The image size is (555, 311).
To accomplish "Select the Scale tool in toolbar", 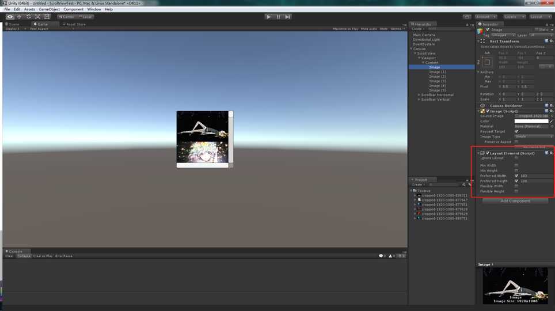I will [37, 17].
